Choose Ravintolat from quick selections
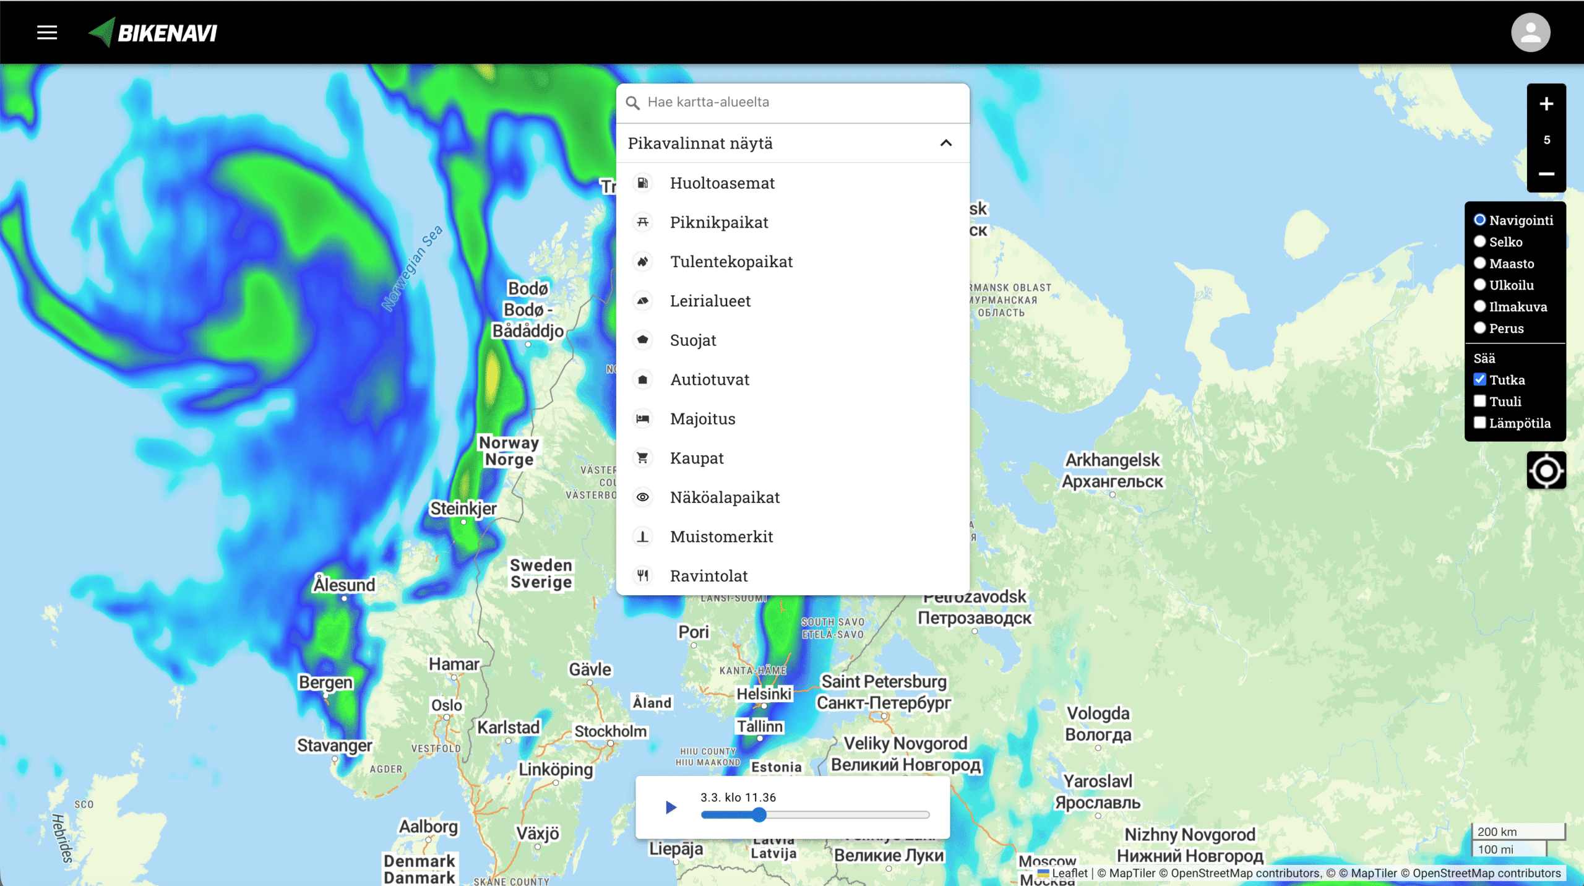1584x886 pixels. [x=708, y=576]
